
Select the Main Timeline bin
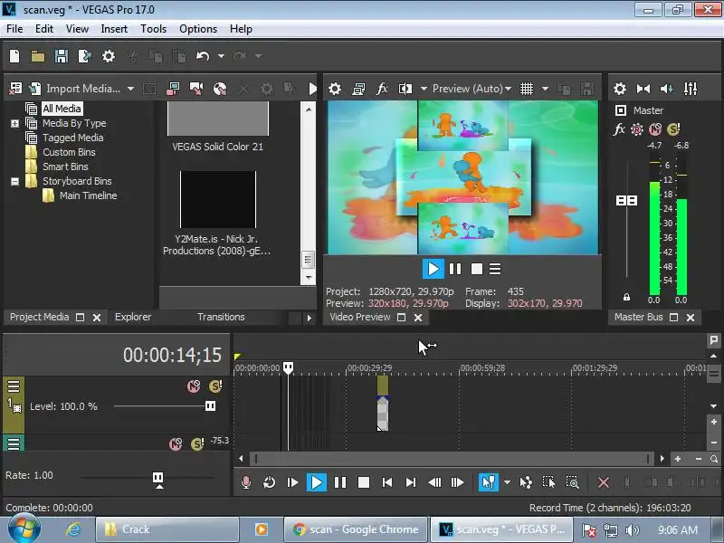(88, 195)
